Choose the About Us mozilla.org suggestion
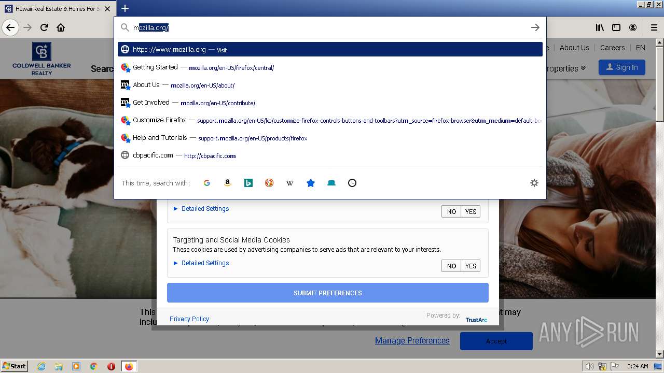 pos(330,85)
